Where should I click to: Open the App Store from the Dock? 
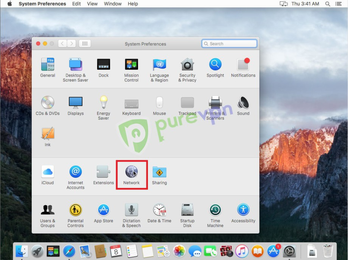[x=273, y=251]
